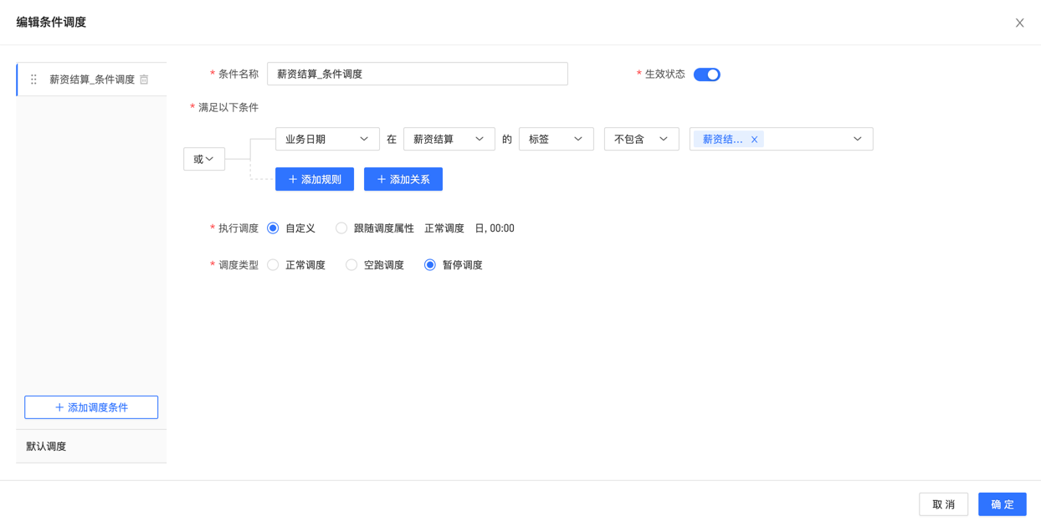The width and height of the screenshot is (1041, 527).
Task: Click the drag handle beside 薪资结算_条件调度
Action: (33, 79)
